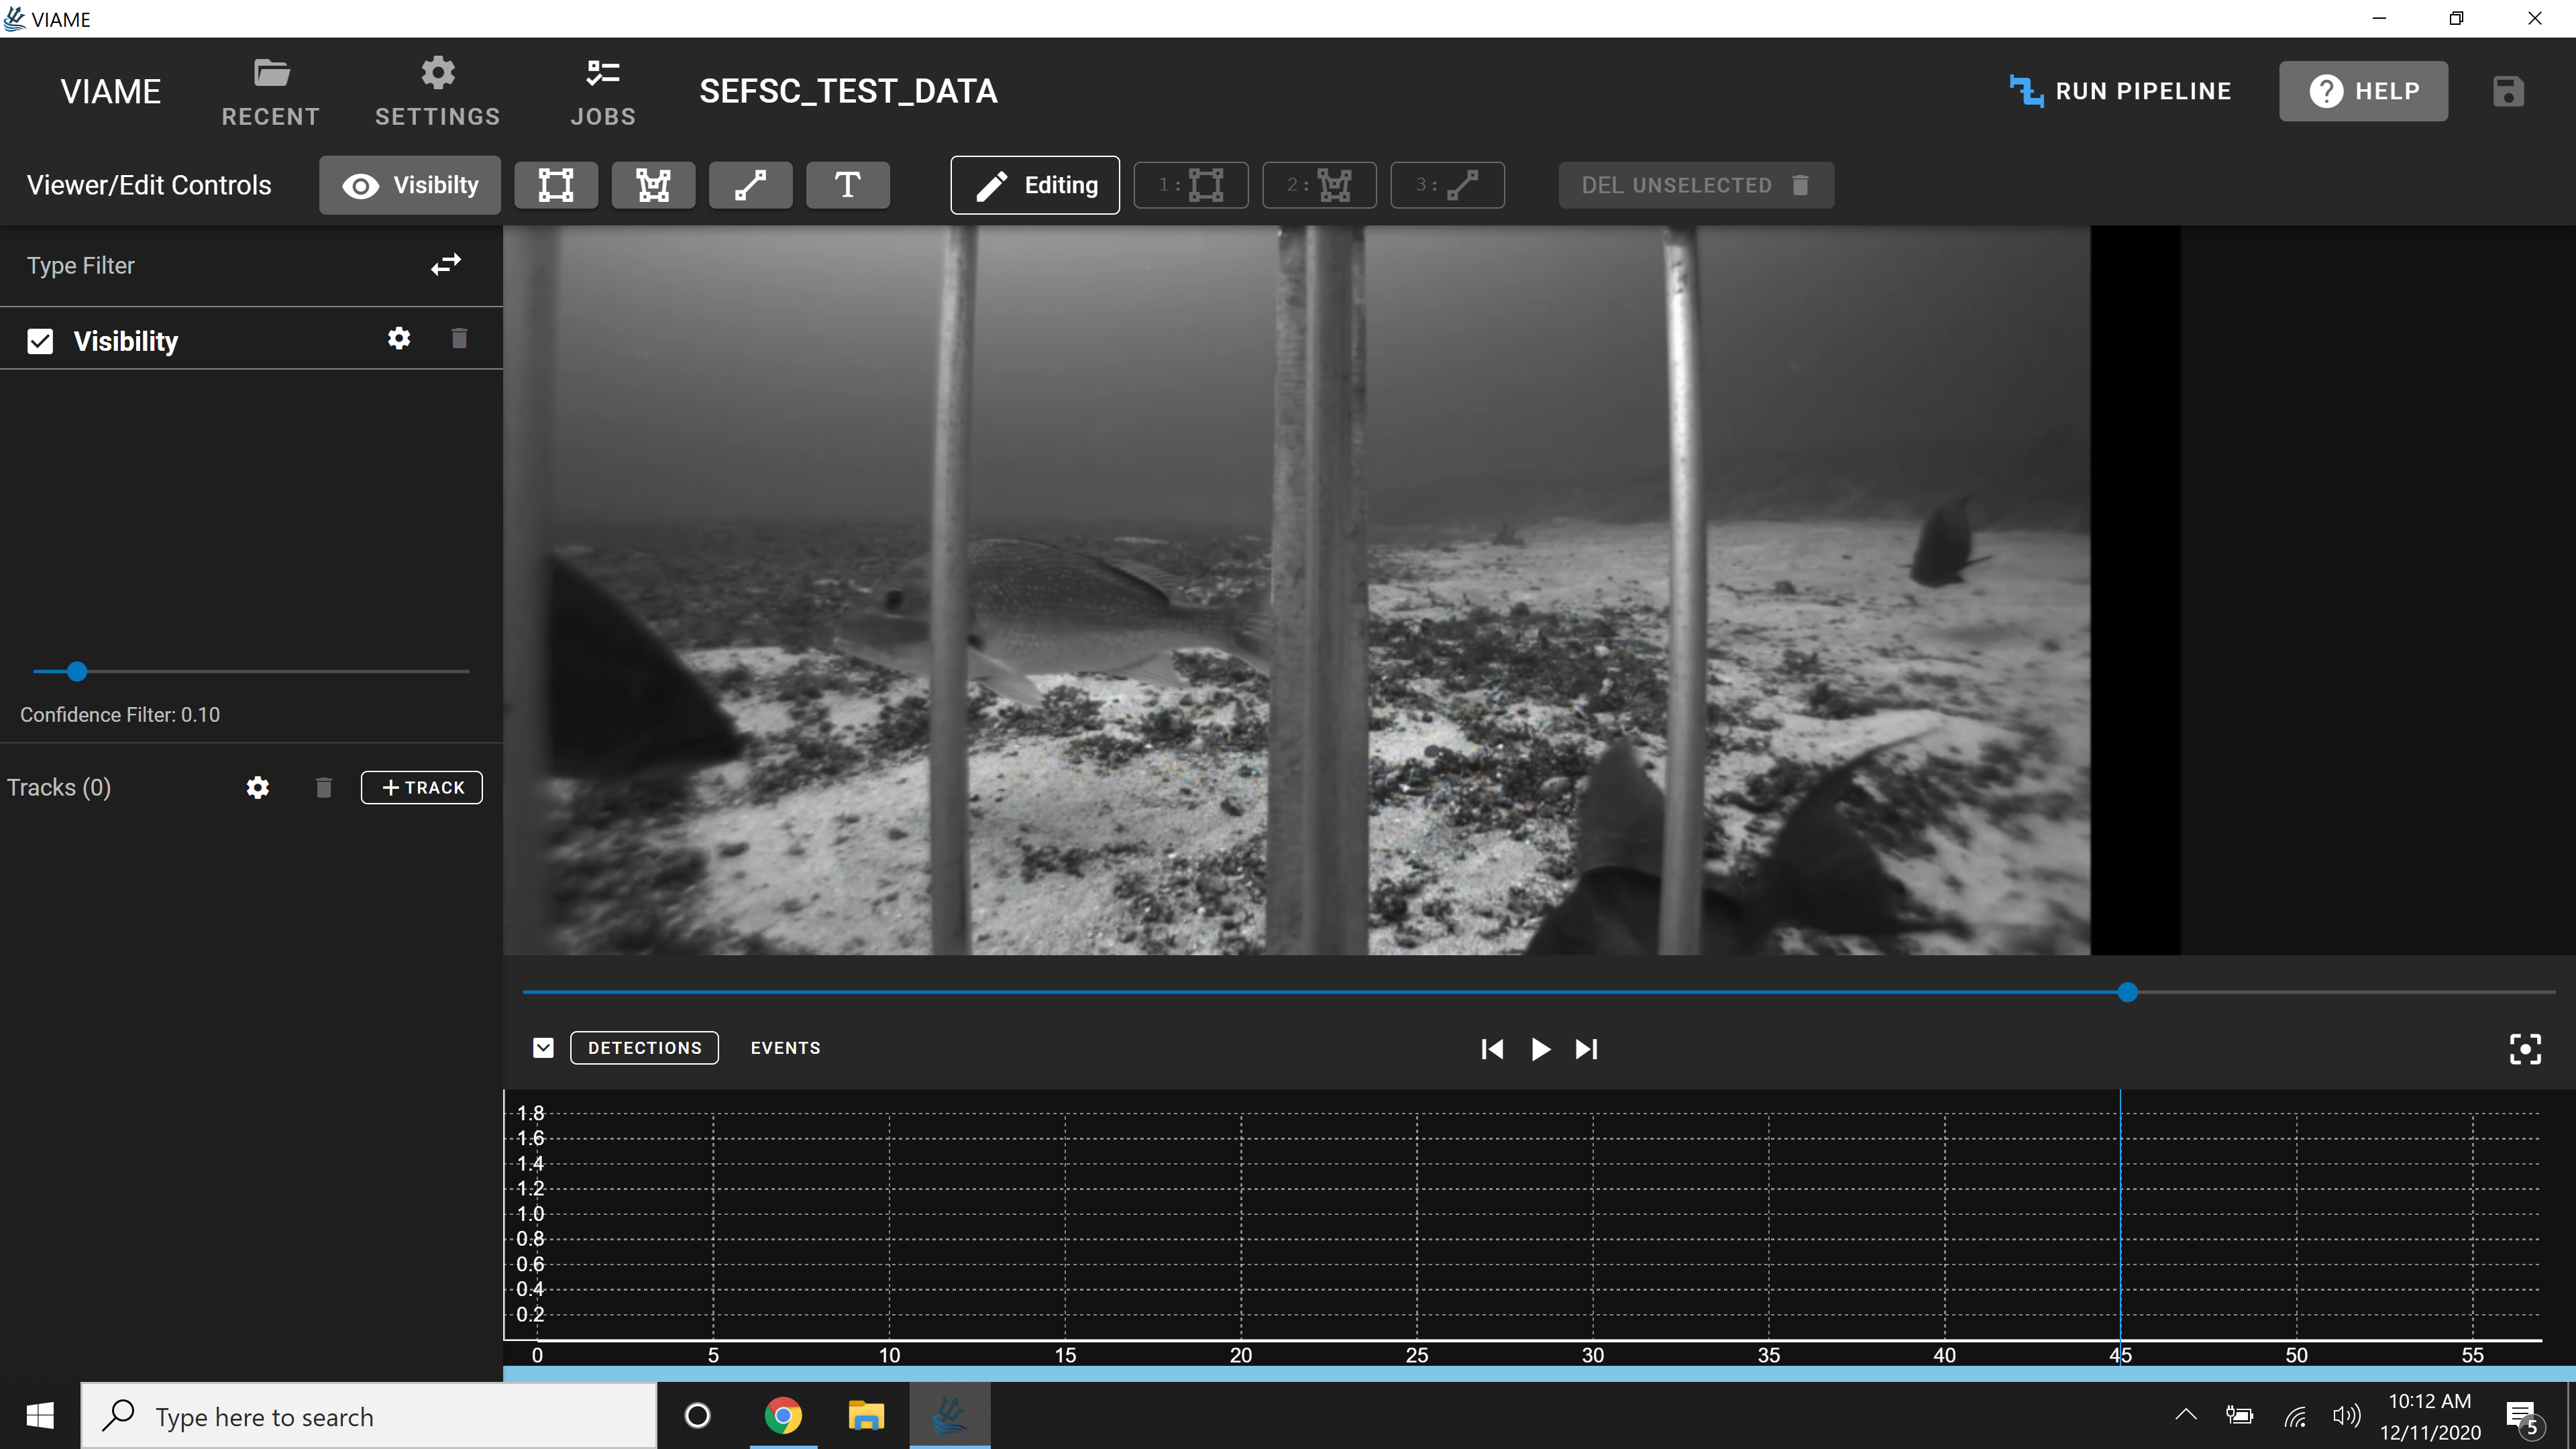
Task: Skip to the next frame
Action: pyautogui.click(x=1586, y=1049)
